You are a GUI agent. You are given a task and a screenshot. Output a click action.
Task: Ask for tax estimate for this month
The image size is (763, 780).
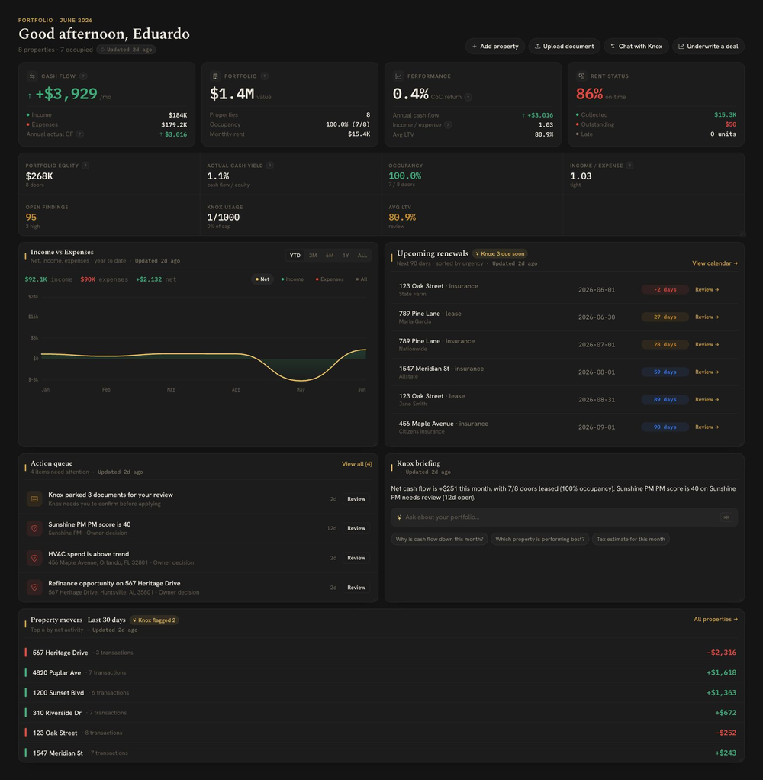coord(630,540)
